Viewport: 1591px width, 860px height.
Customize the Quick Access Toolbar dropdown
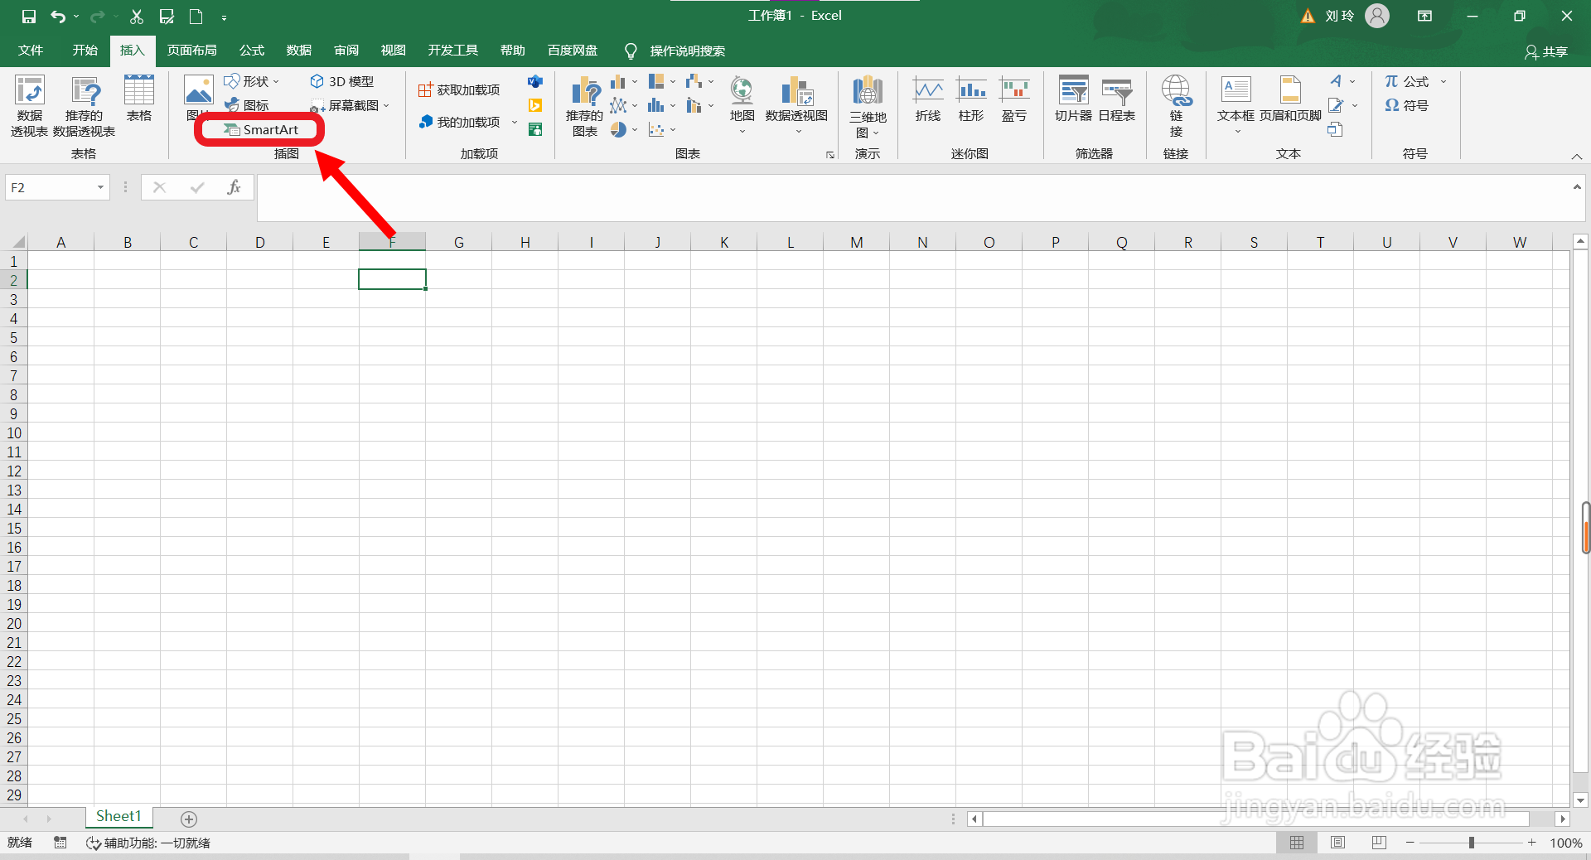click(x=224, y=17)
